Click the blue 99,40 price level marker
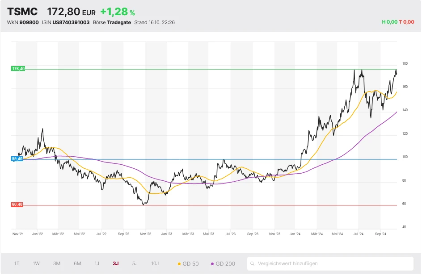 pos(16,158)
